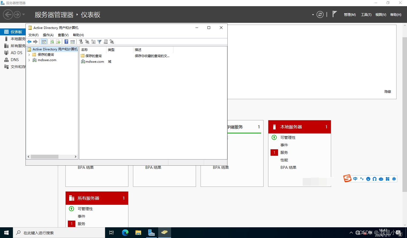Select the mdswe.com domain in results list
Viewport: 407px width, 238px height.
94,61
